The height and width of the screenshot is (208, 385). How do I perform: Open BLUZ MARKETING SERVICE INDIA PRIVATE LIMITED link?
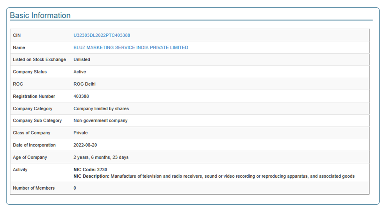point(131,48)
